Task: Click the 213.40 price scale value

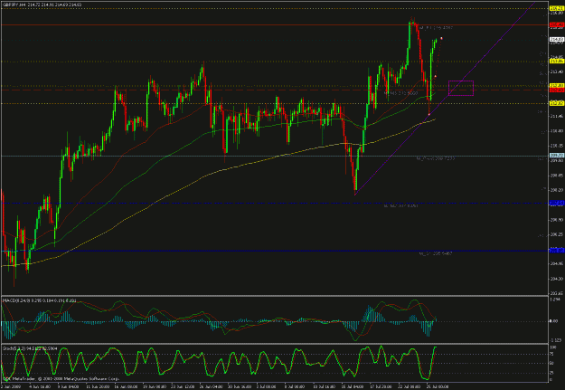Action: click(x=557, y=71)
